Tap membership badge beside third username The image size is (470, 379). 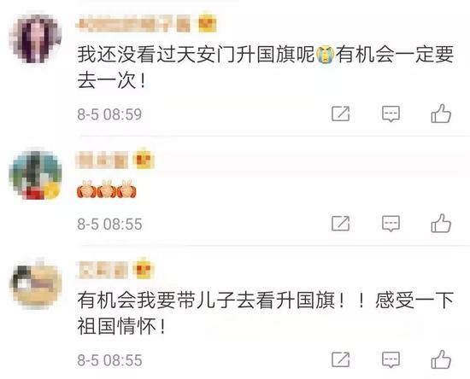point(144,268)
